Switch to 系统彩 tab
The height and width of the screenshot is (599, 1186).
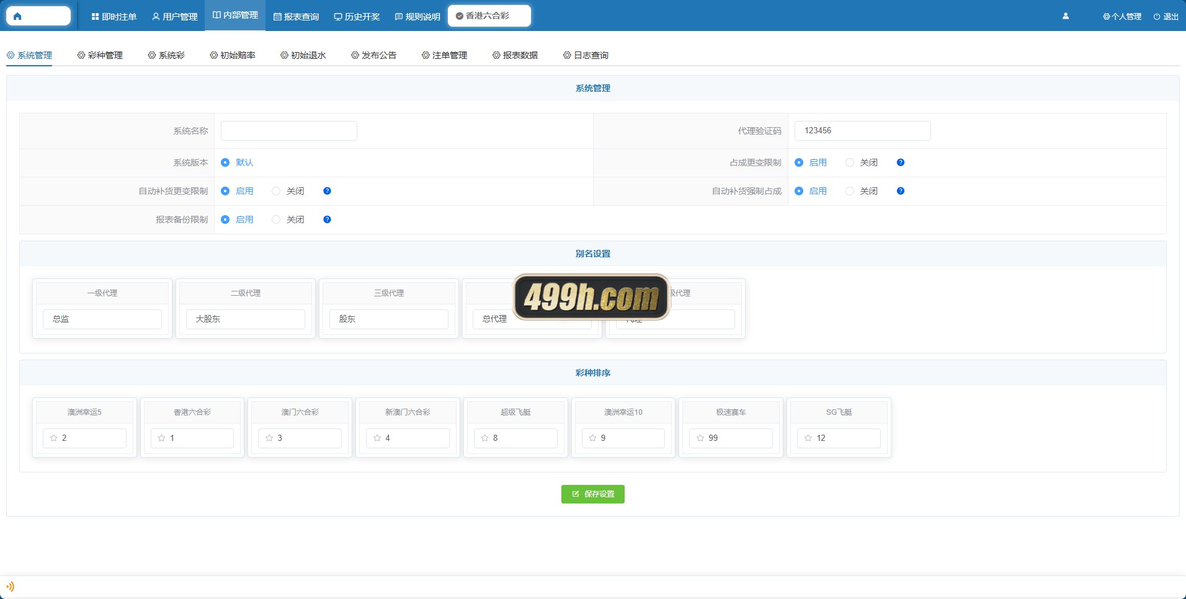click(x=166, y=55)
